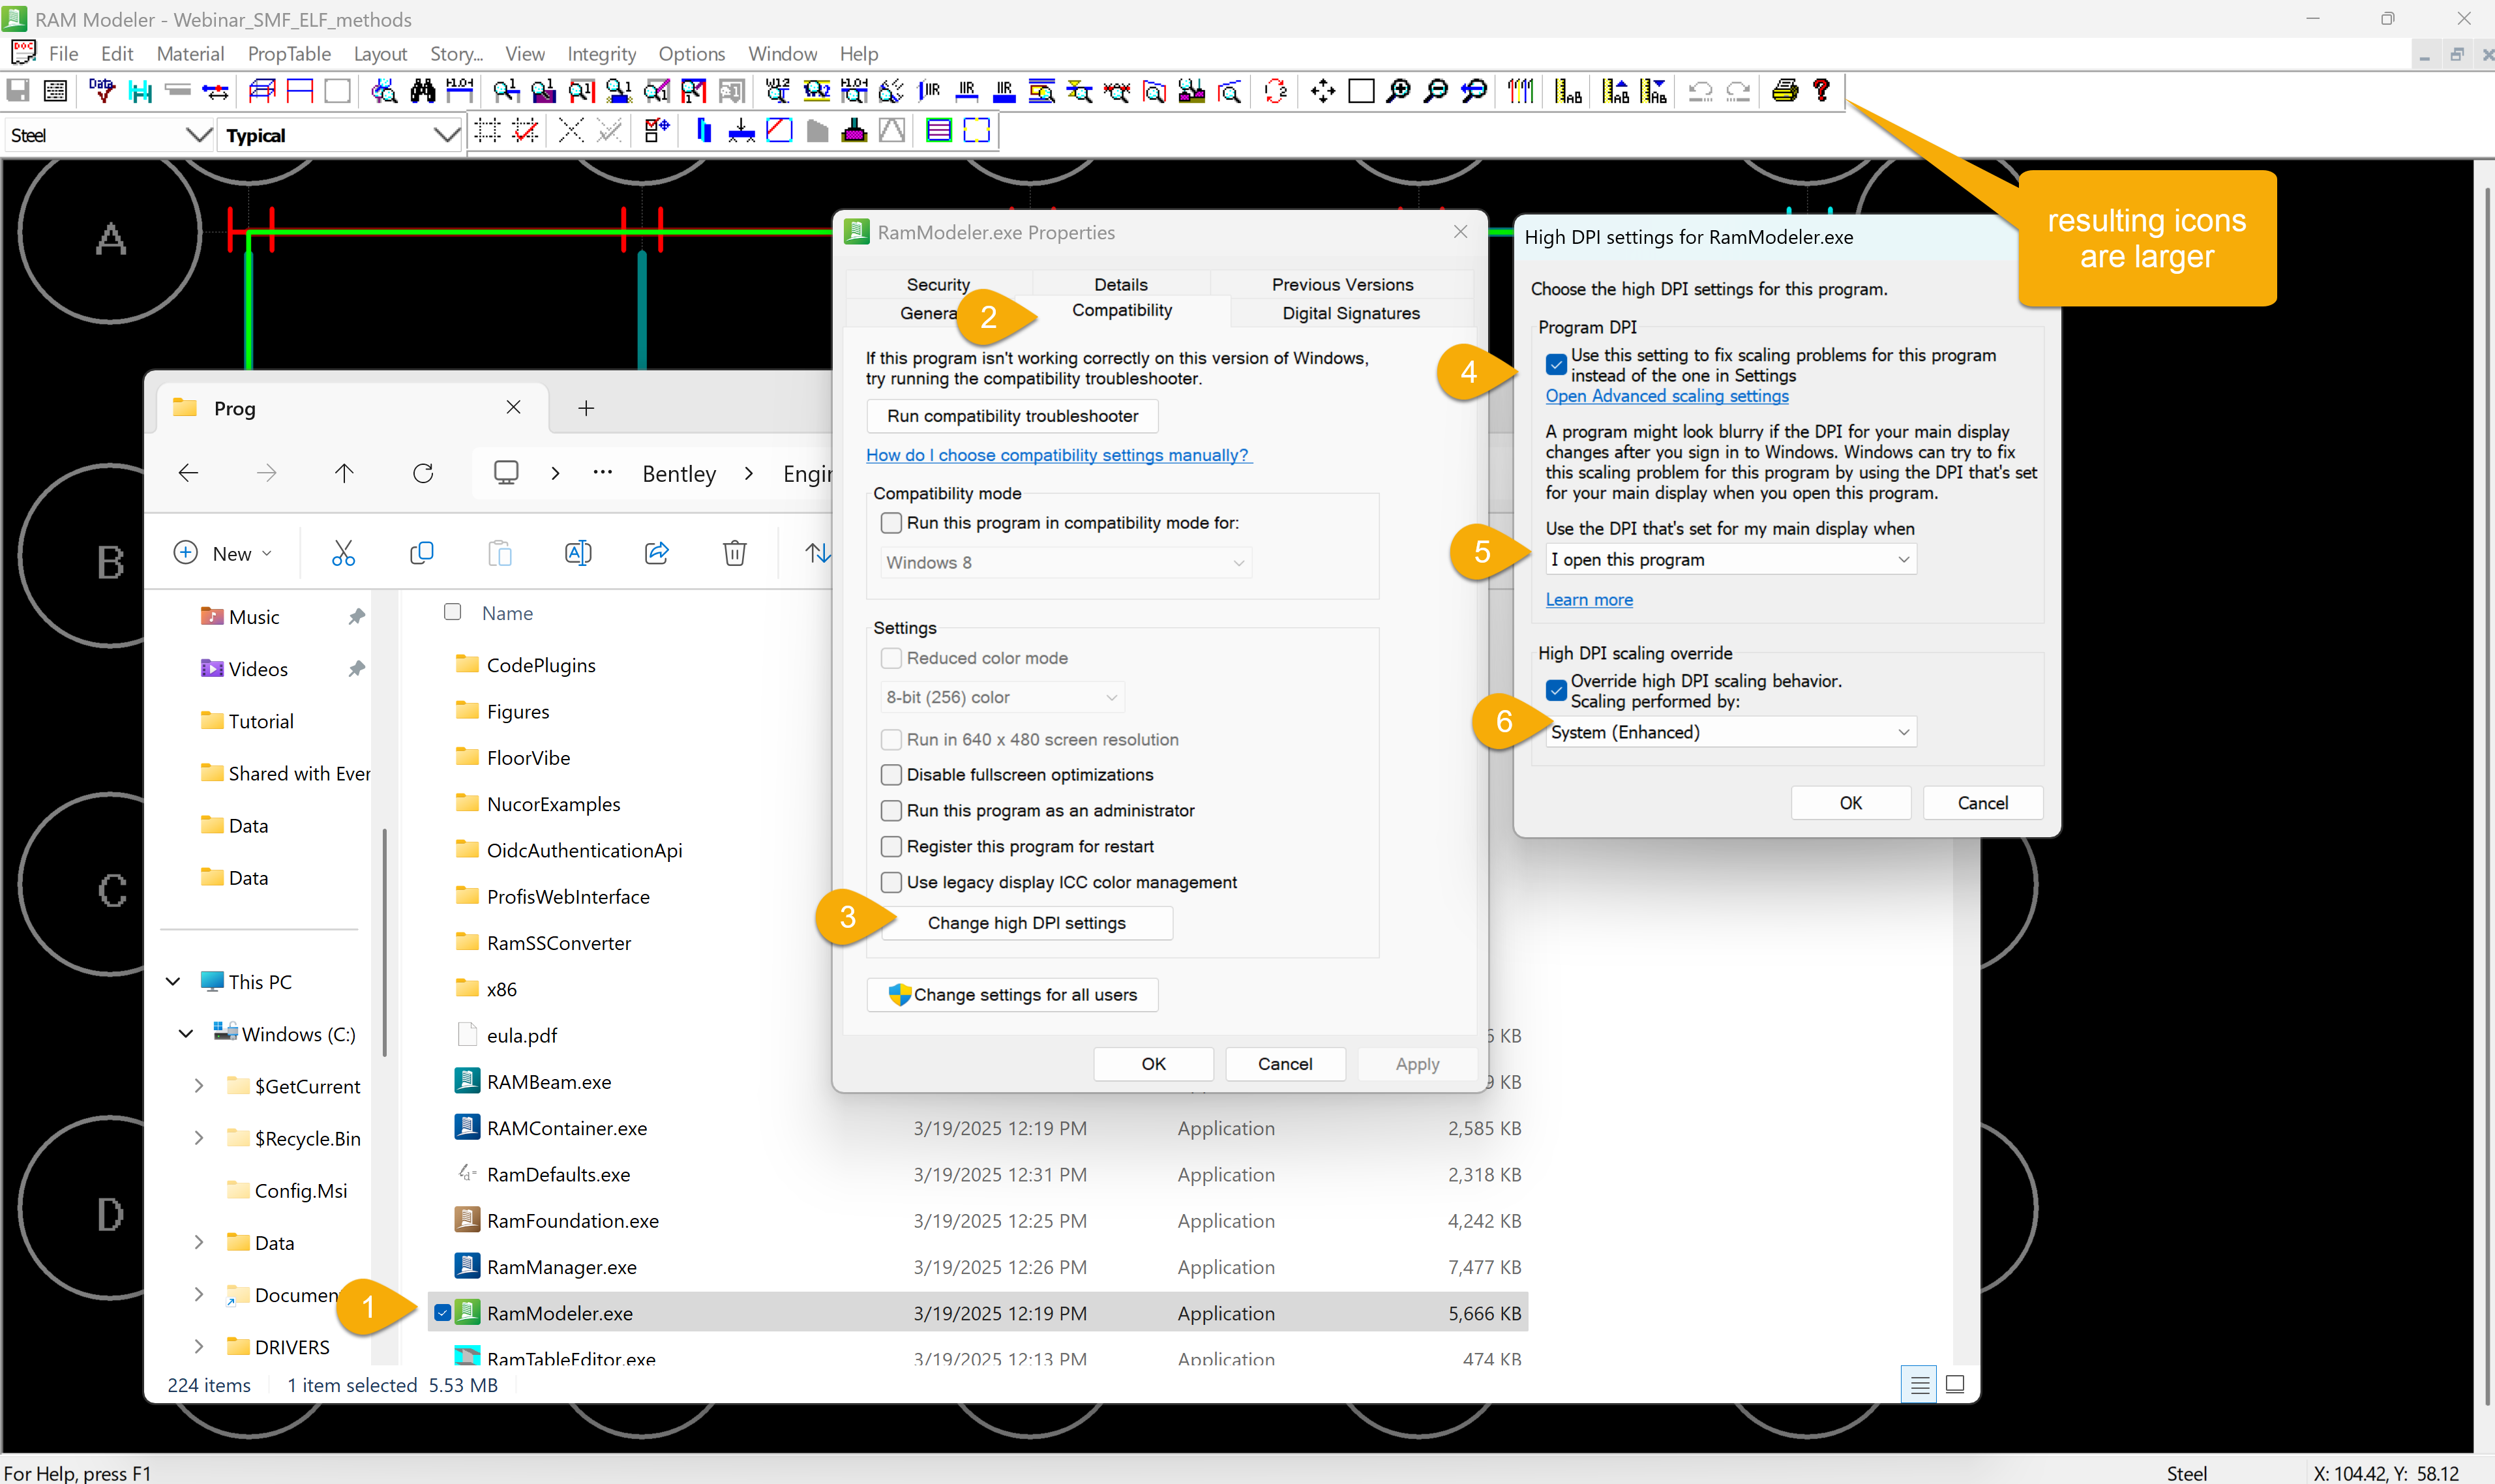Toggle the select-all checkbox beside Name header
This screenshot has height=1484, width=2495.
(x=452, y=612)
